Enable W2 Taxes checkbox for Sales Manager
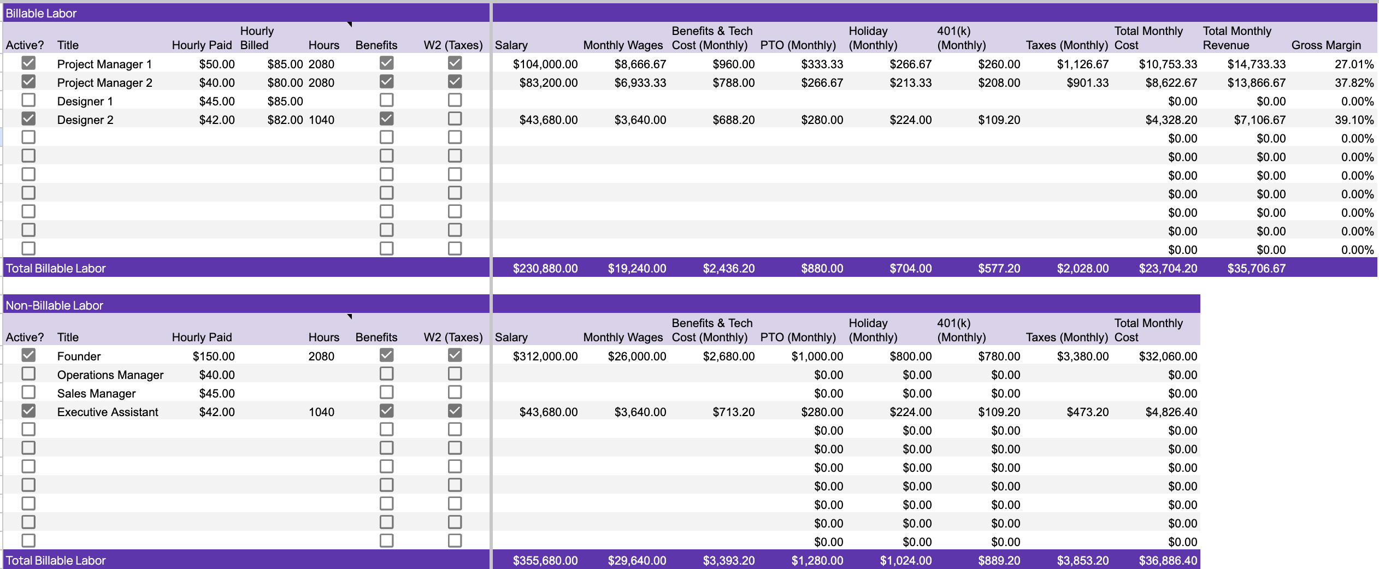The width and height of the screenshot is (1379, 569). tap(455, 393)
